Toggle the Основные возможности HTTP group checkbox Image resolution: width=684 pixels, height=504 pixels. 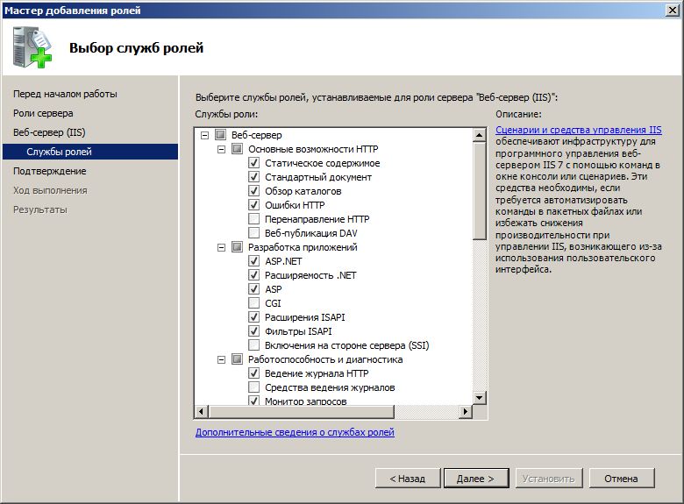(237, 149)
